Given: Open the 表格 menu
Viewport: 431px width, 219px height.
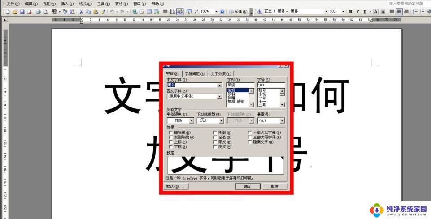Looking at the screenshot, I should 122,4.
